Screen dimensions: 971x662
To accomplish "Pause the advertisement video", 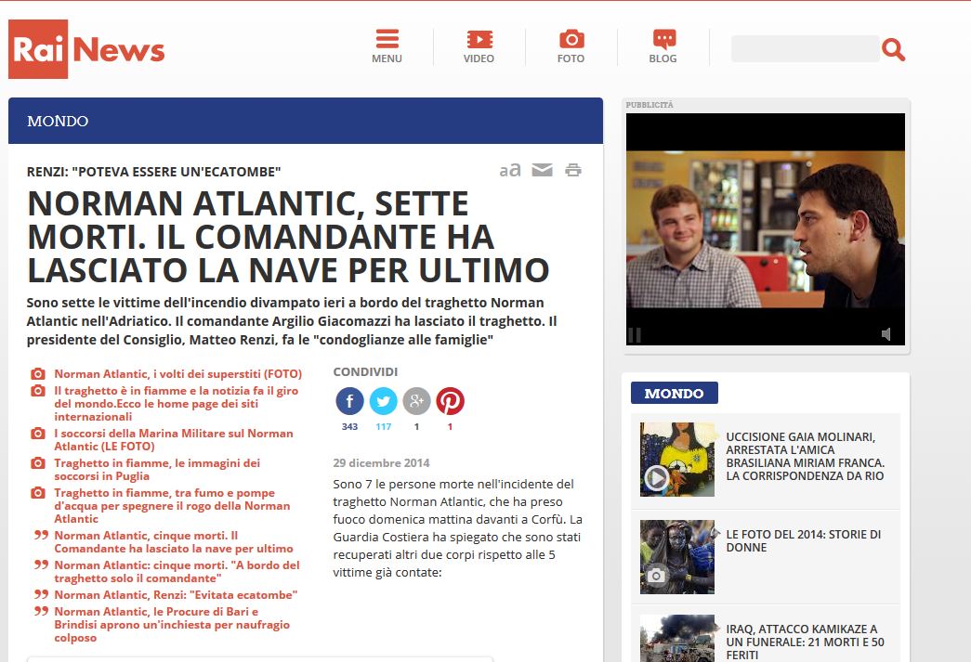I will coord(636,334).
